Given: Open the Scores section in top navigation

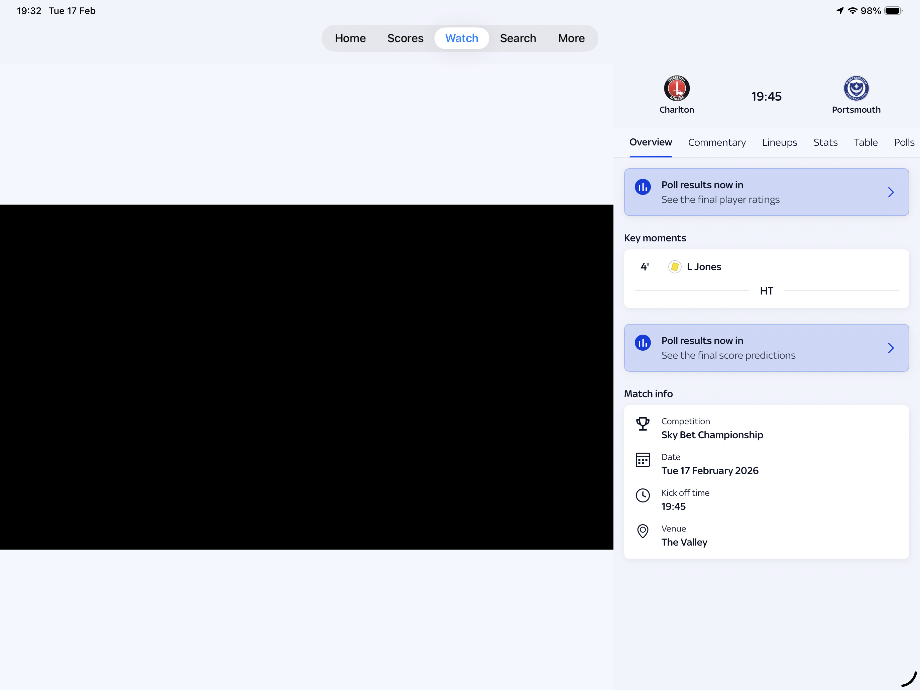Looking at the screenshot, I should coord(405,38).
